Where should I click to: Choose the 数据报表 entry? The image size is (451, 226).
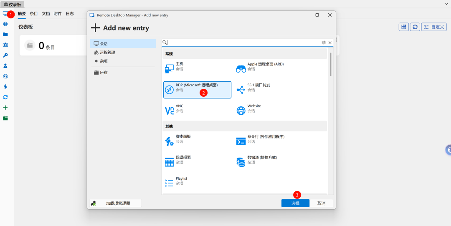click(x=197, y=162)
